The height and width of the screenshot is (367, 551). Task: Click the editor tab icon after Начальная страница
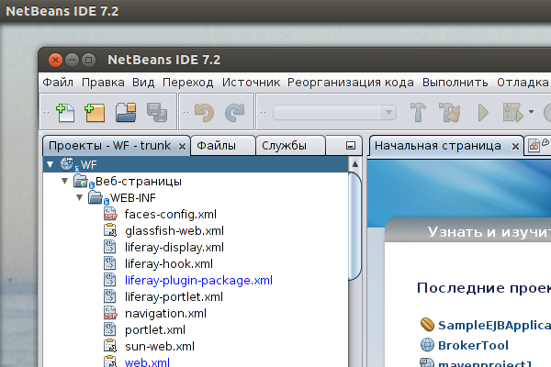coord(534,145)
